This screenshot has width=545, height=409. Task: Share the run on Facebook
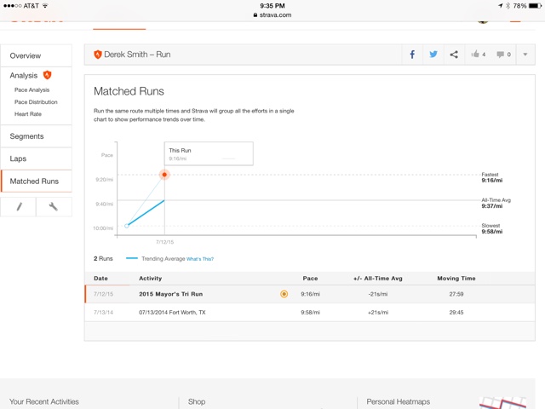(412, 55)
